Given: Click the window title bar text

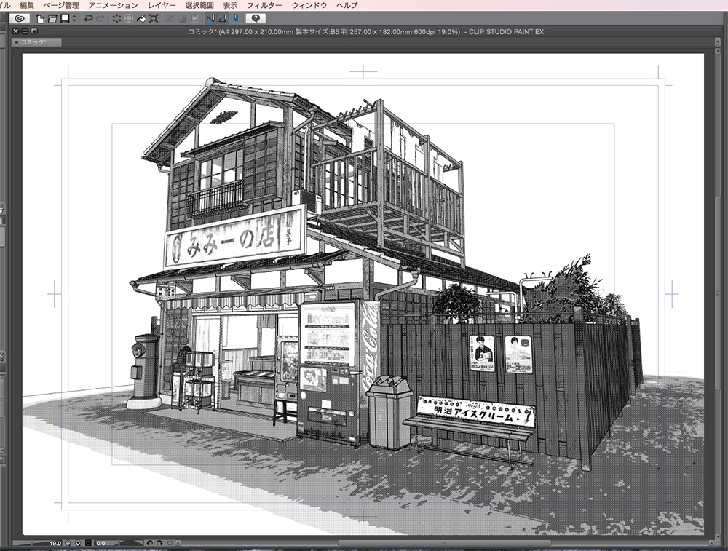Looking at the screenshot, I should point(365,31).
